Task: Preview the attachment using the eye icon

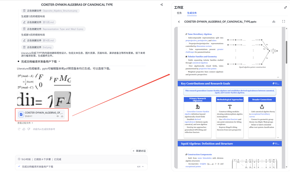Action: click(x=58, y=116)
